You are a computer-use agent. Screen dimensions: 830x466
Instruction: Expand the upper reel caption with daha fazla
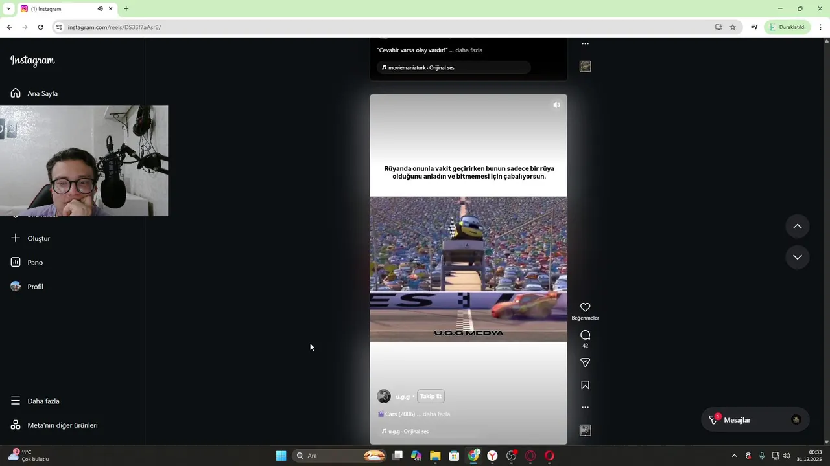point(469,50)
